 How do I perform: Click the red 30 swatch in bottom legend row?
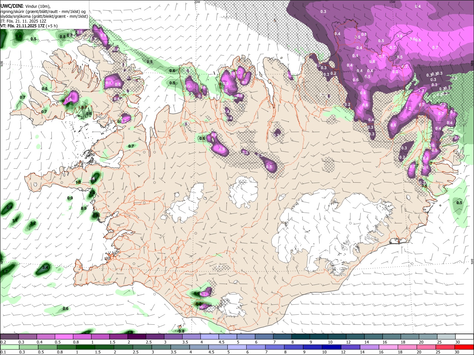click(x=464, y=347)
